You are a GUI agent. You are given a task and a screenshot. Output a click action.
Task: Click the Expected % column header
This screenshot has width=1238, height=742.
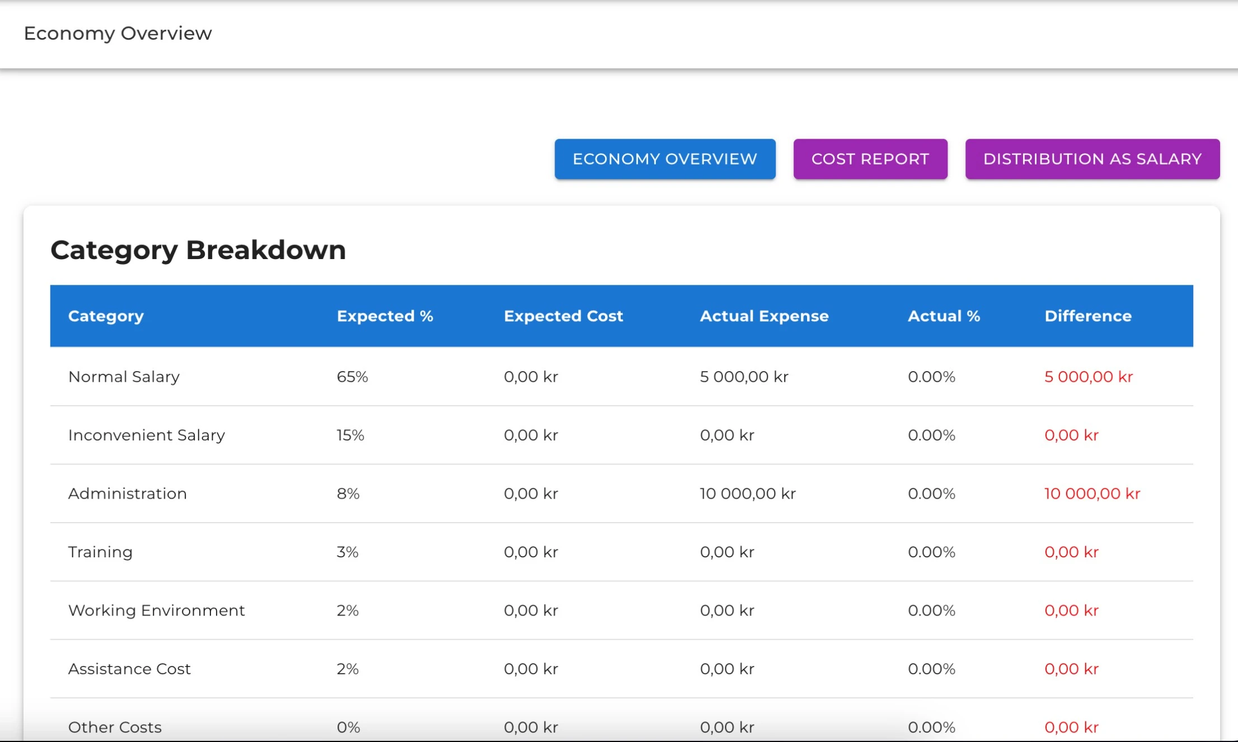(x=385, y=316)
